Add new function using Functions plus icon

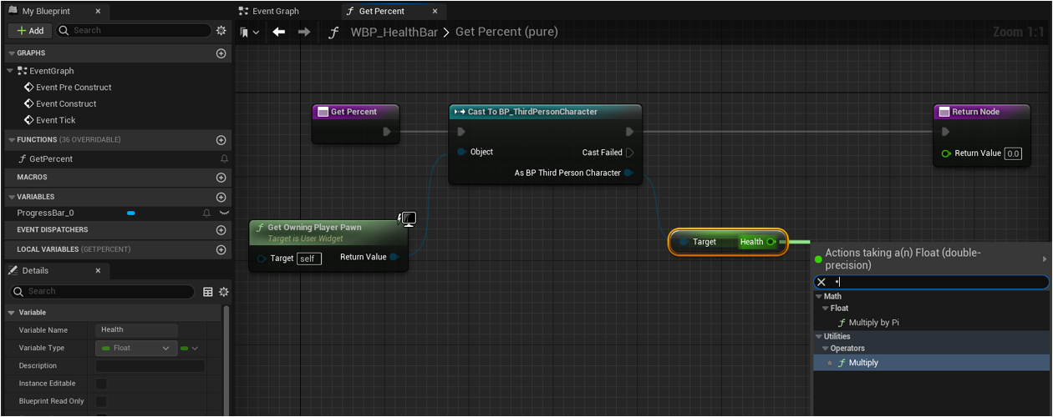point(221,140)
